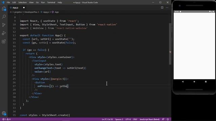Click the emulator status bar clock

click(177, 11)
